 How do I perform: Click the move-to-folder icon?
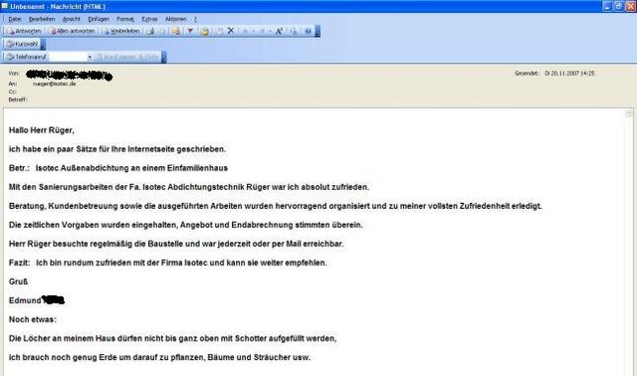(176, 31)
